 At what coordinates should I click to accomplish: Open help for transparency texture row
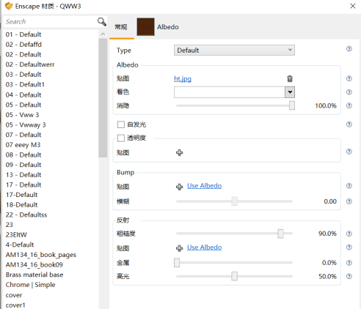349,152
